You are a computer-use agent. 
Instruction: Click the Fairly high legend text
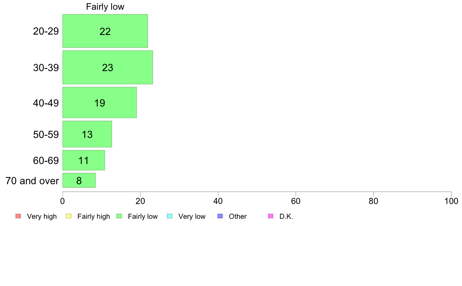pyautogui.click(x=94, y=216)
